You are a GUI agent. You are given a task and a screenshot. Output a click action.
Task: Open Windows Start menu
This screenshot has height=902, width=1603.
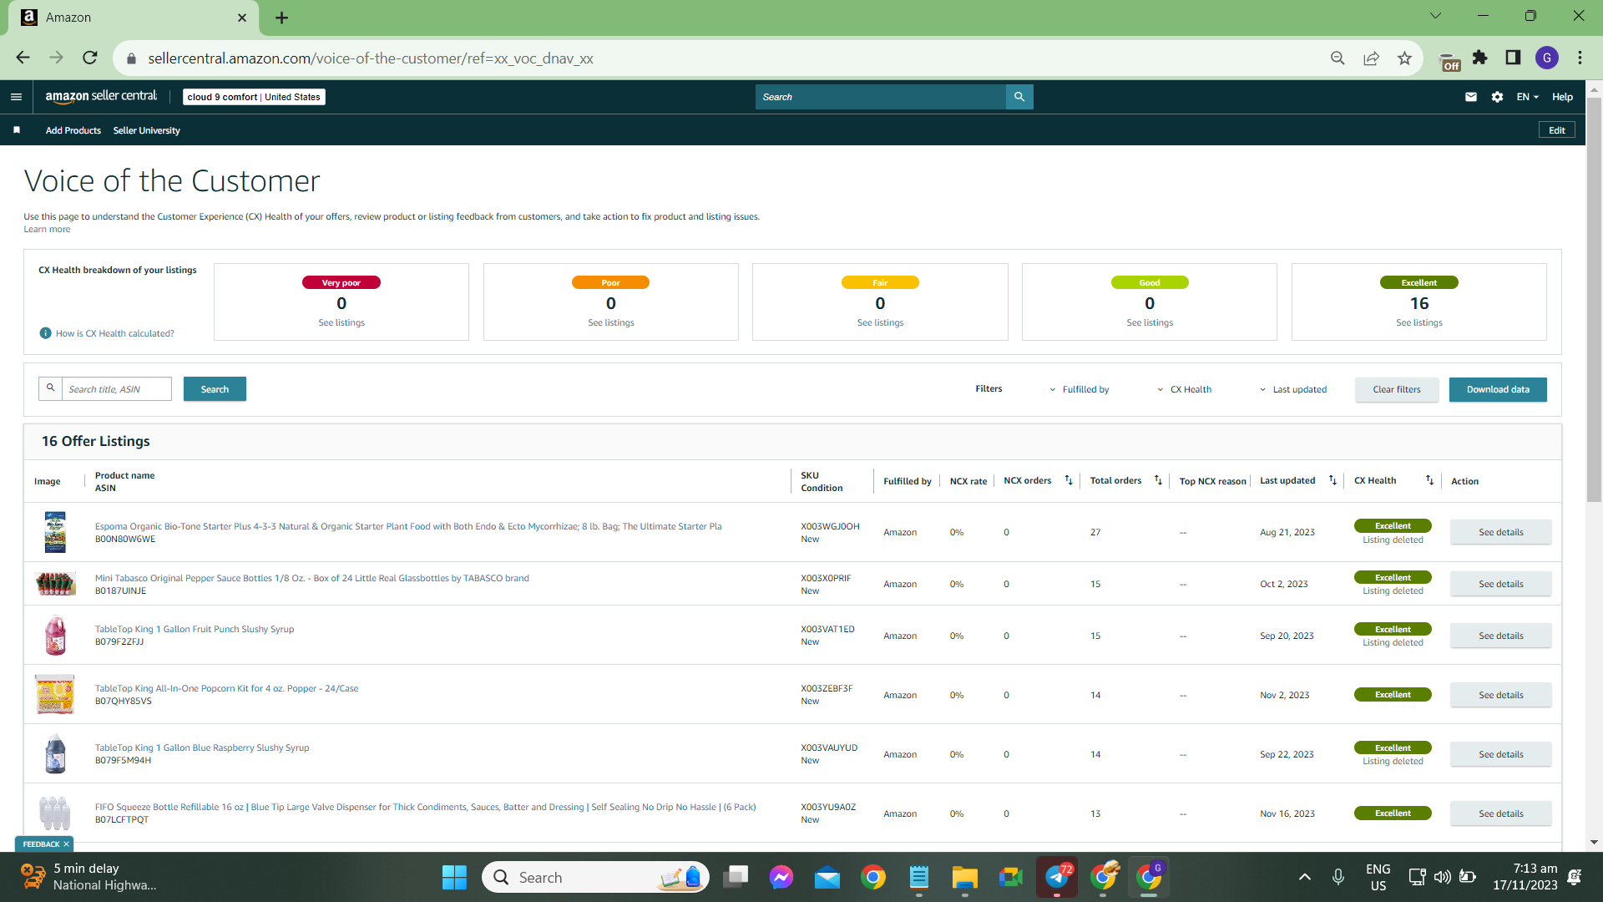pyautogui.click(x=454, y=877)
